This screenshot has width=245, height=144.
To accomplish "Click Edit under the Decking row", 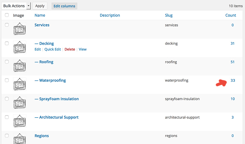I will (38, 49).
